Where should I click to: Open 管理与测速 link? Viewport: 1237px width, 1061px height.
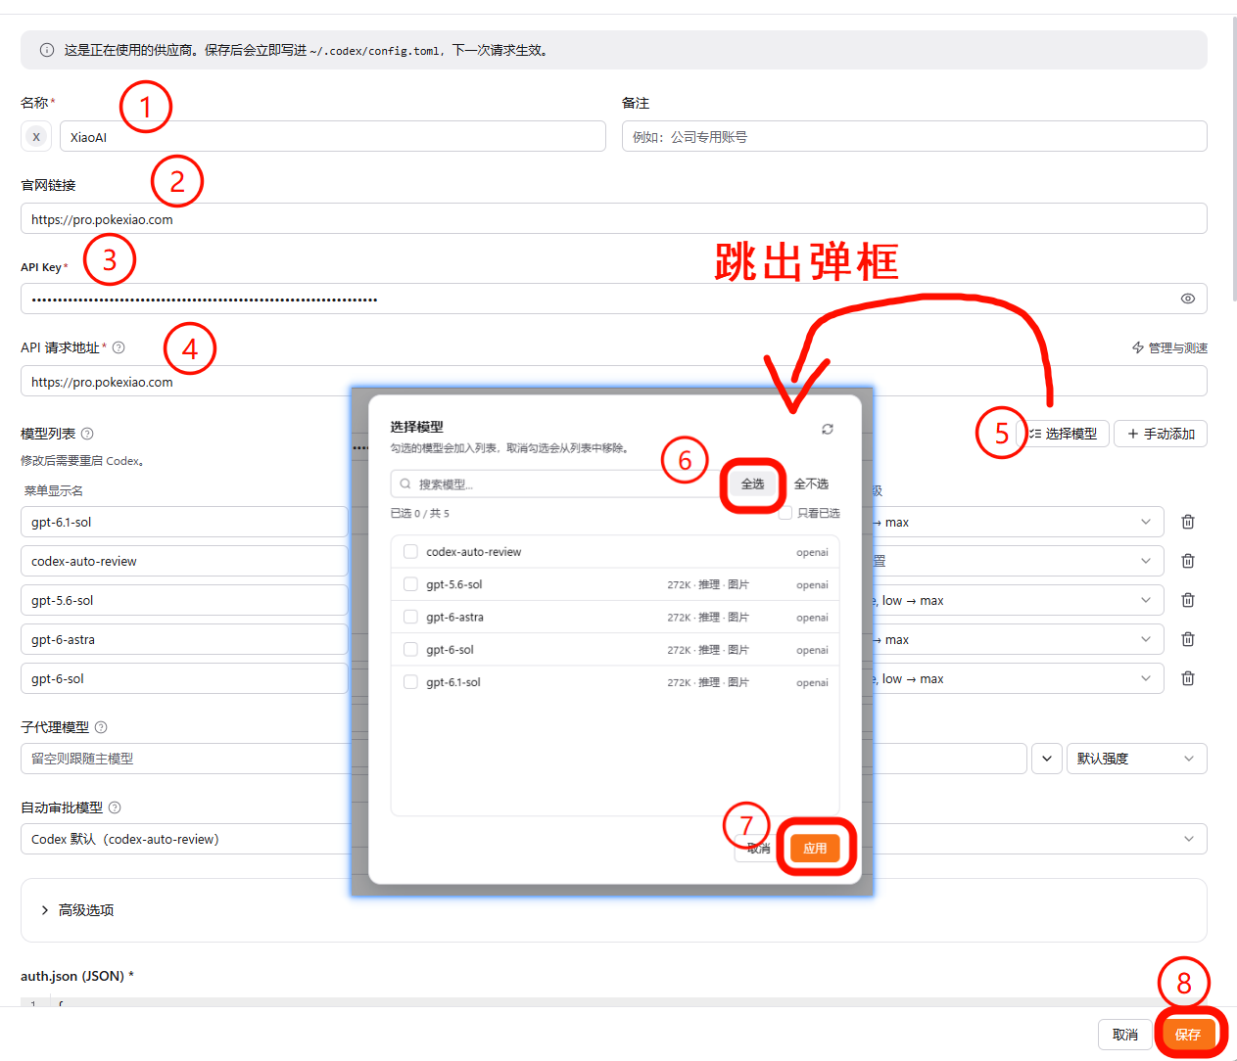click(1169, 347)
